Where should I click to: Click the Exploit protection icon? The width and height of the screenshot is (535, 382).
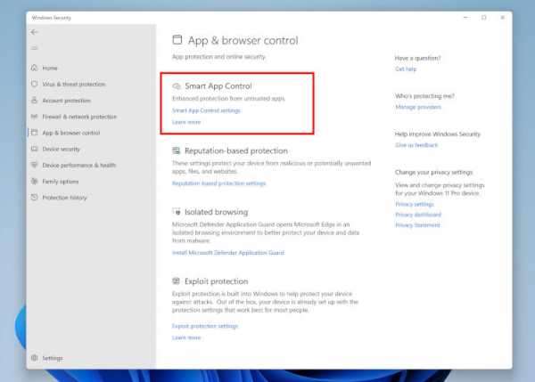(x=176, y=281)
